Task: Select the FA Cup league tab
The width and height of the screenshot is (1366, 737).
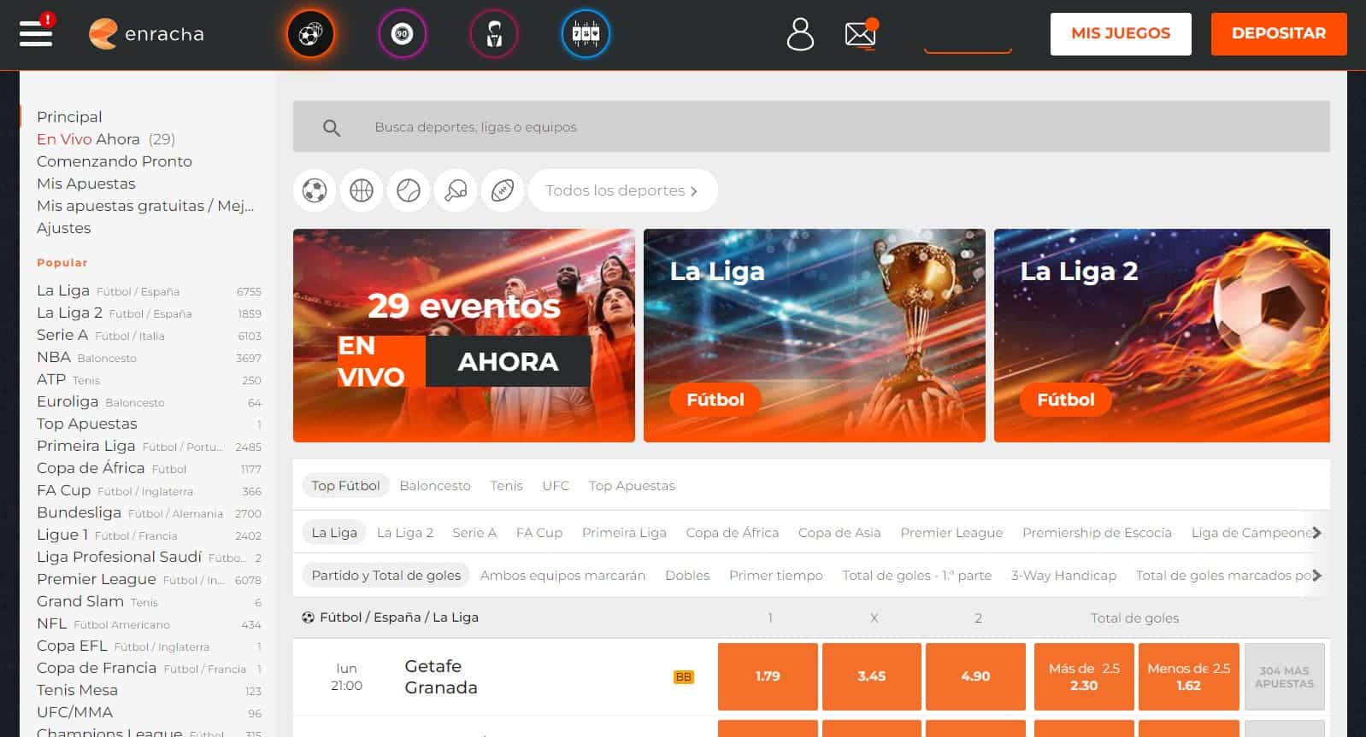Action: (539, 533)
